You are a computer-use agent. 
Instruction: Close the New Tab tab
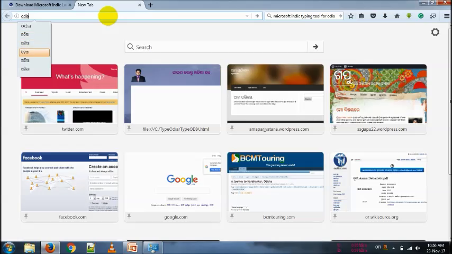tap(140, 5)
